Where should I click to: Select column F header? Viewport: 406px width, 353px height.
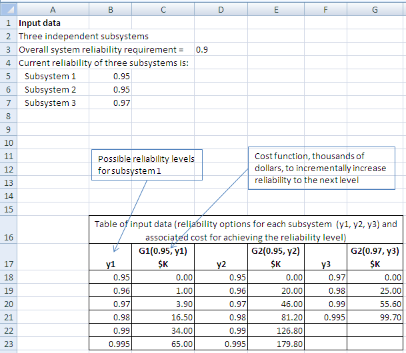pyautogui.click(x=325, y=9)
